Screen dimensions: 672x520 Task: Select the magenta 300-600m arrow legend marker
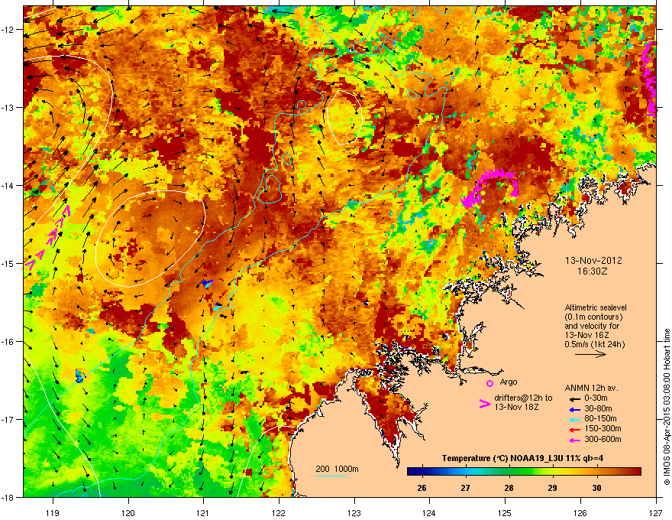[x=573, y=440]
